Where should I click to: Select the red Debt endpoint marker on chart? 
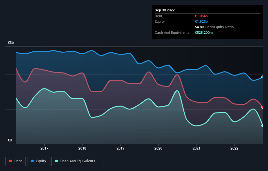pyautogui.click(x=262, y=107)
